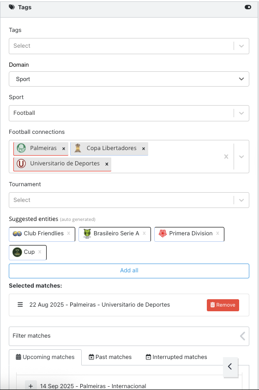Expand the Filter matches section
The width and height of the screenshot is (259, 390).
pyautogui.click(x=129, y=336)
